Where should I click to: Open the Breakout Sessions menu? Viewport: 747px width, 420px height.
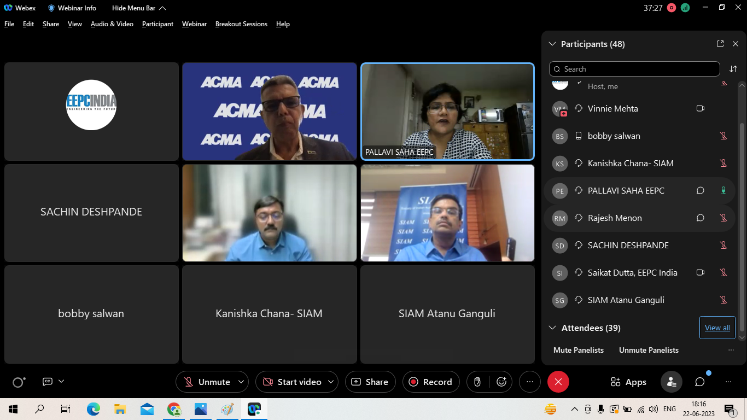tap(241, 24)
